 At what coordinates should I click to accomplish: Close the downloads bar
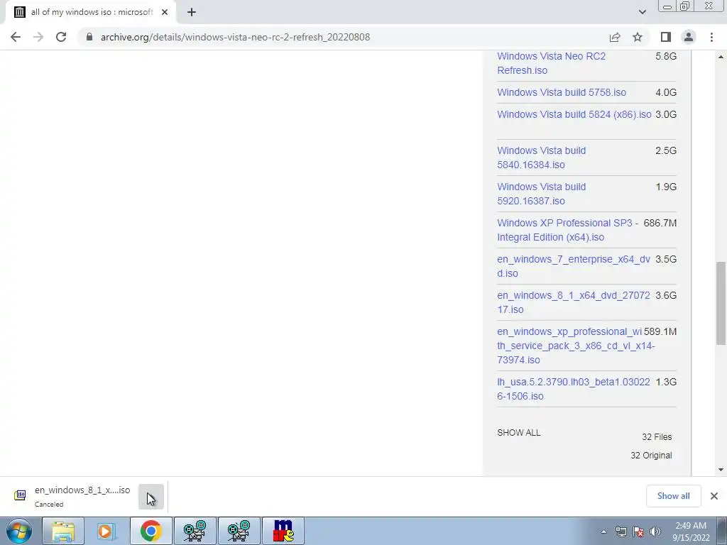click(714, 496)
